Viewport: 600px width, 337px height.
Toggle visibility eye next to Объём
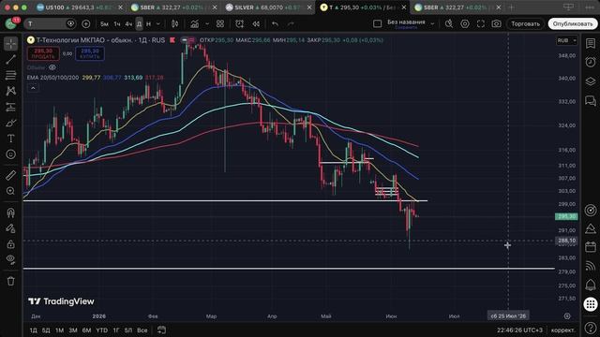point(52,67)
